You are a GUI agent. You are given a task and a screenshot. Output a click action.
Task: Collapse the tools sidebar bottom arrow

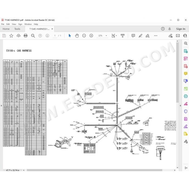coord(186,168)
